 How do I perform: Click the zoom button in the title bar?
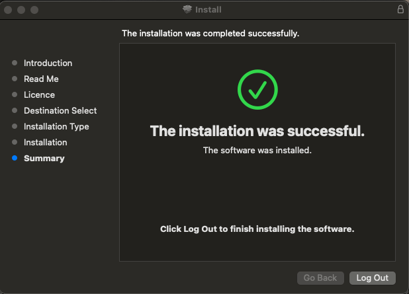pyautogui.click(x=34, y=10)
